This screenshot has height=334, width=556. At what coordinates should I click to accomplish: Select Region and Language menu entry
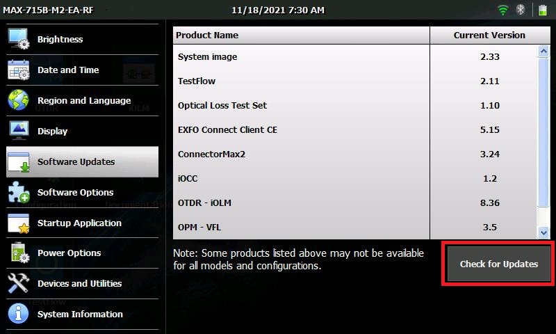pyautogui.click(x=82, y=100)
